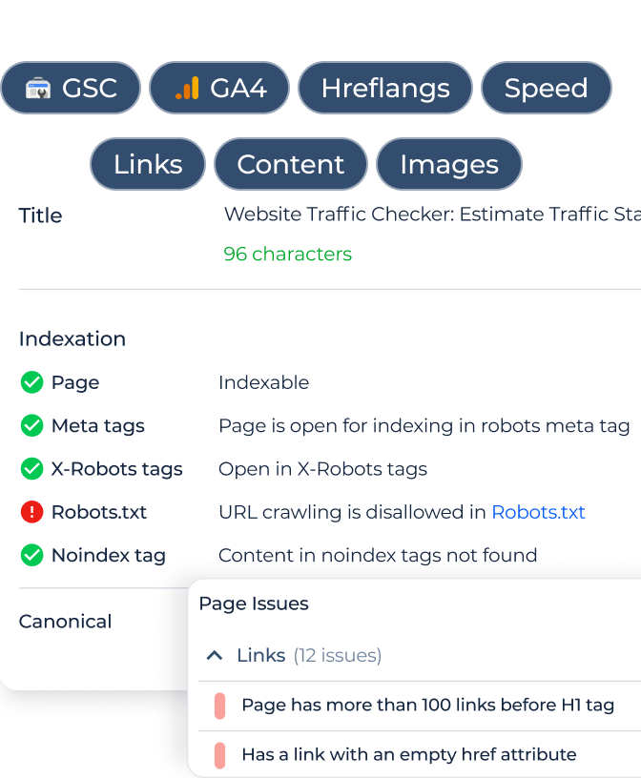Open the Content tab
Image resolution: width=641 pixels, height=778 pixels.
pyautogui.click(x=290, y=164)
